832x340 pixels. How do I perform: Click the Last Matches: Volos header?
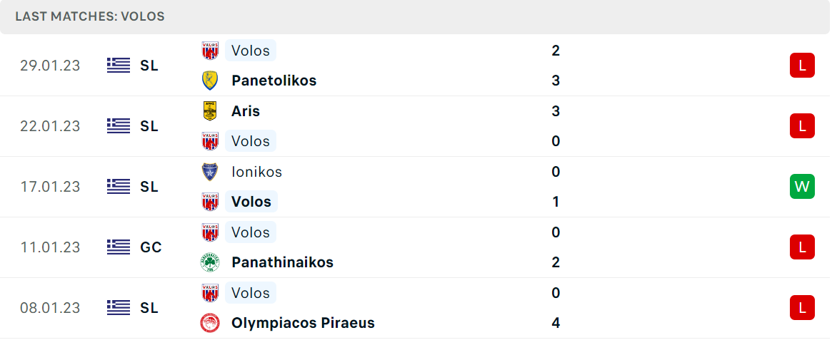90,16
